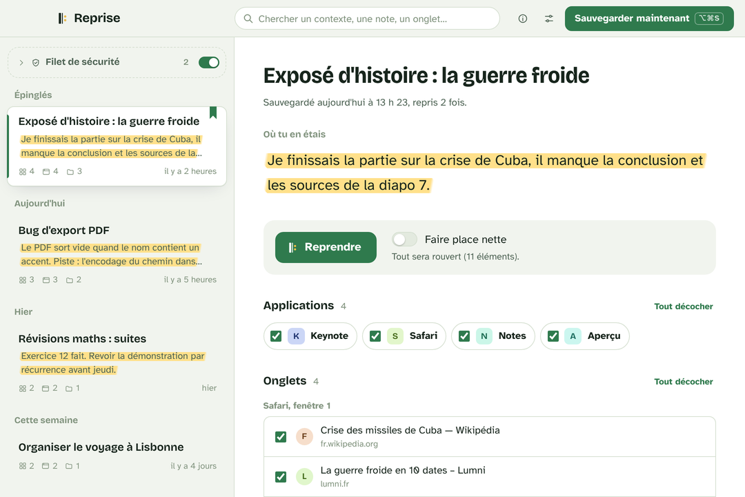
Task: Click the shield icon beside Filet de sécurité
Action: [36, 62]
